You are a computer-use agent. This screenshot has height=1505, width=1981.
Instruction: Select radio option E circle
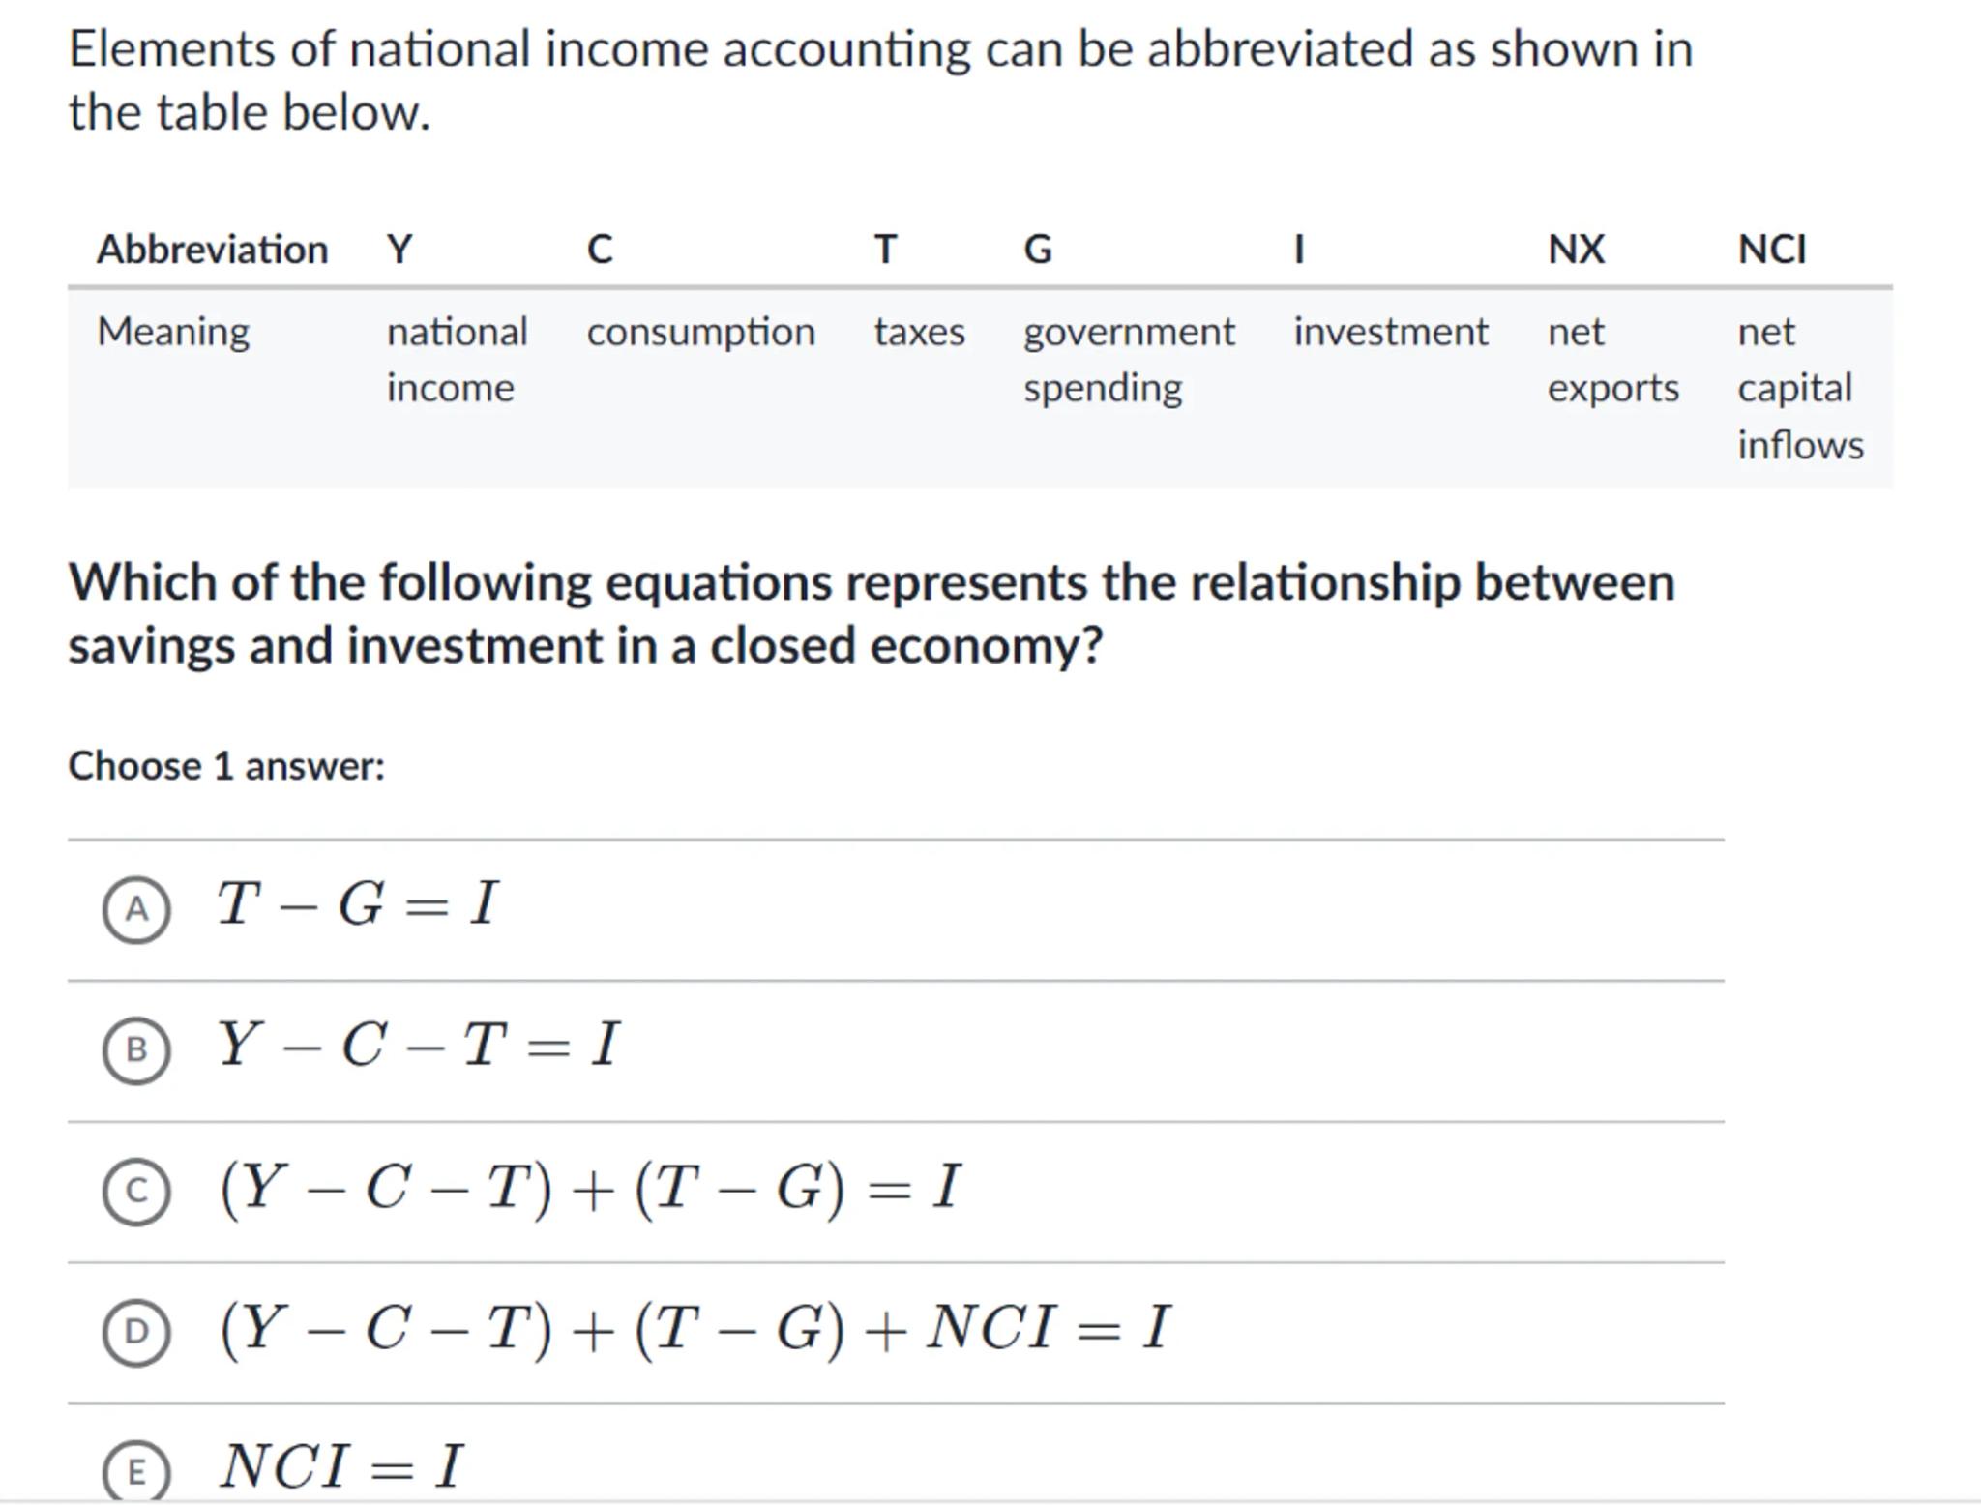[x=136, y=1471]
